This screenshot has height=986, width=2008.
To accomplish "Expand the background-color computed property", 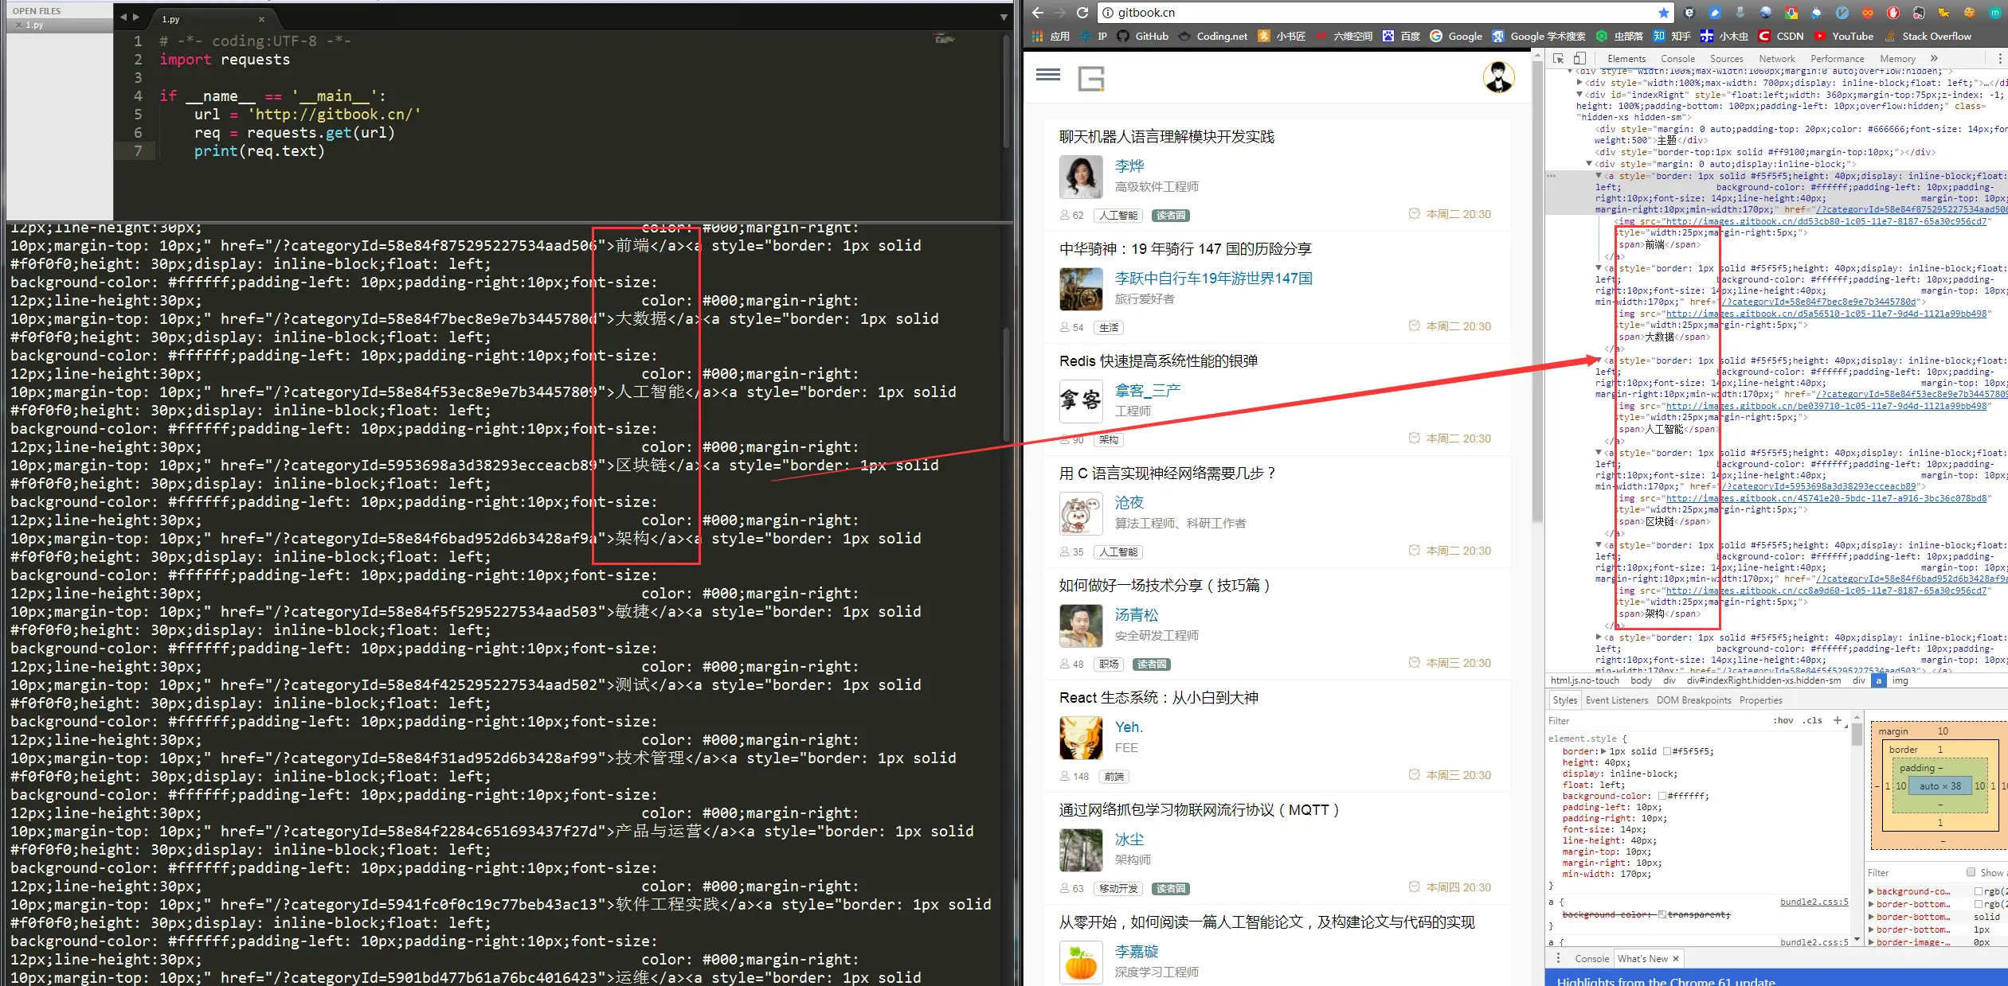I will (1872, 891).
